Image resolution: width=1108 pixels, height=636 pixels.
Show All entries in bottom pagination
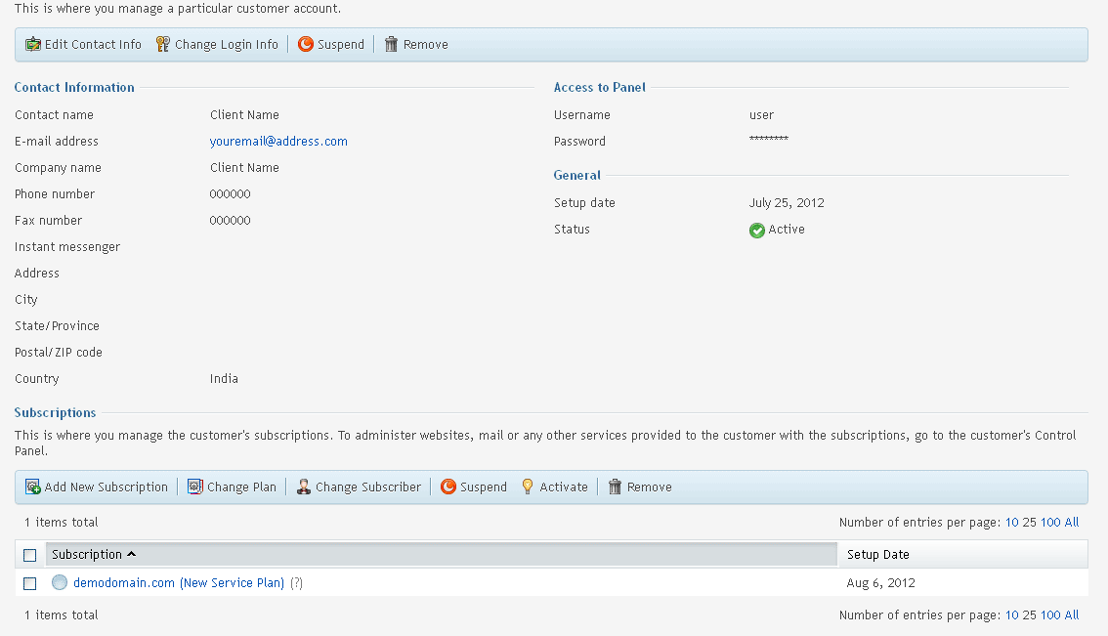(1072, 615)
